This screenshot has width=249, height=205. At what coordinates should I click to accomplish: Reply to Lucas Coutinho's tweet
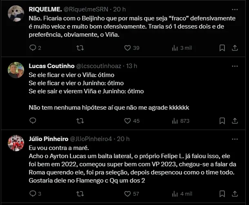[33, 121]
